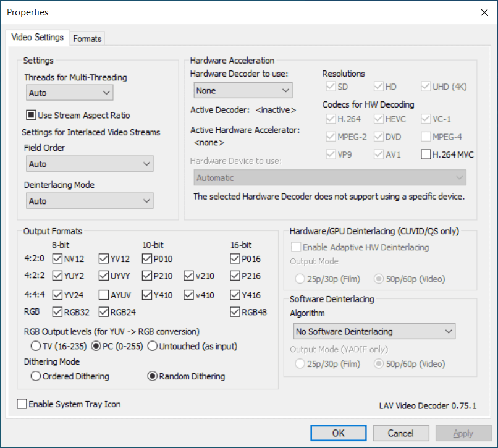Uncheck the NV12 output format
Image resolution: width=498 pixels, height=448 pixels.
[58, 259]
